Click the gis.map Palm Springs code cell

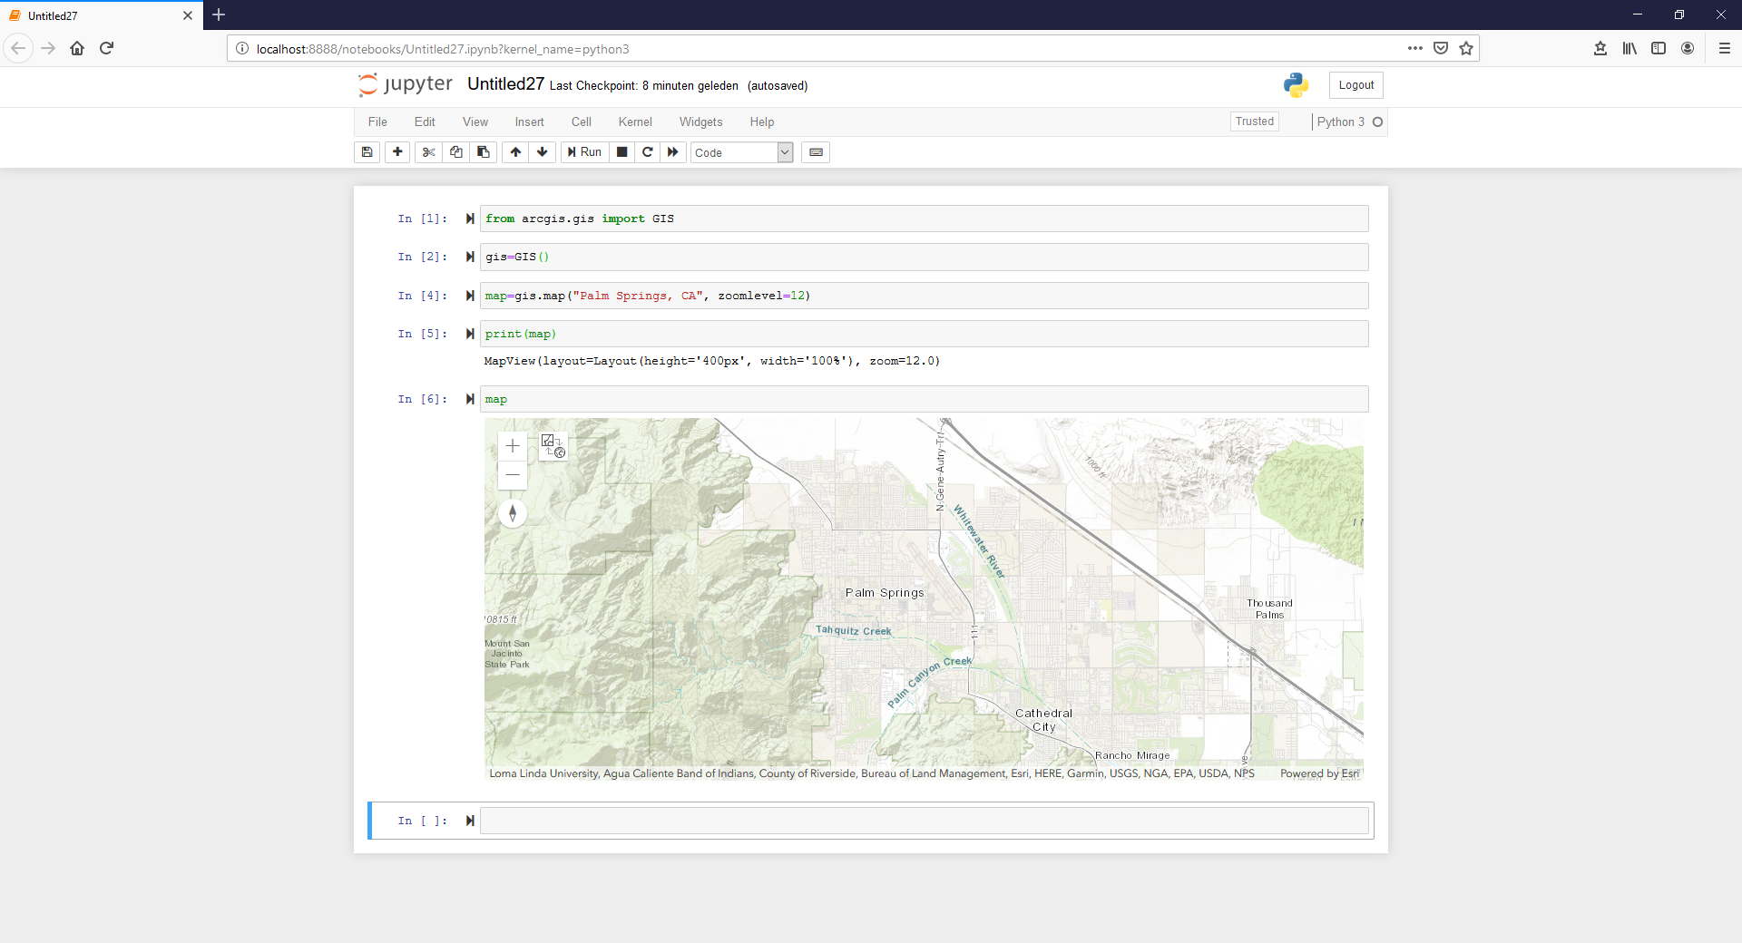point(924,296)
